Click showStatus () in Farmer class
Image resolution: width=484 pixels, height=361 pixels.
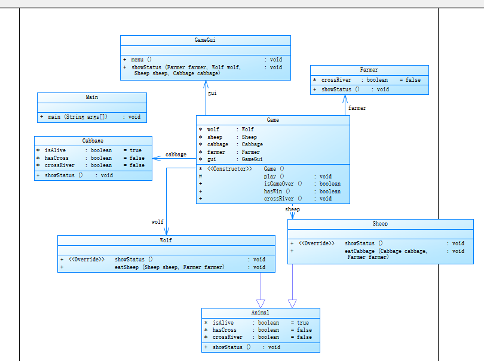tap(351, 90)
